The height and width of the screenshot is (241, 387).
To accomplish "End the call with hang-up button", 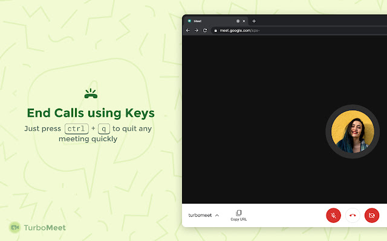I will [x=353, y=216].
